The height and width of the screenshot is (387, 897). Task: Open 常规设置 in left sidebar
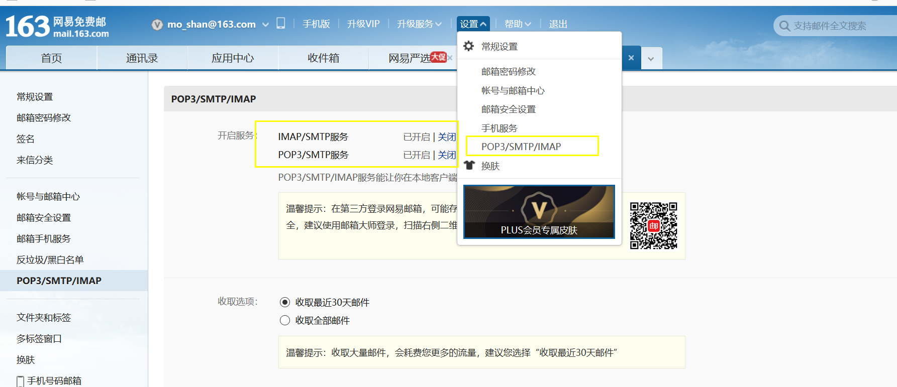(35, 97)
